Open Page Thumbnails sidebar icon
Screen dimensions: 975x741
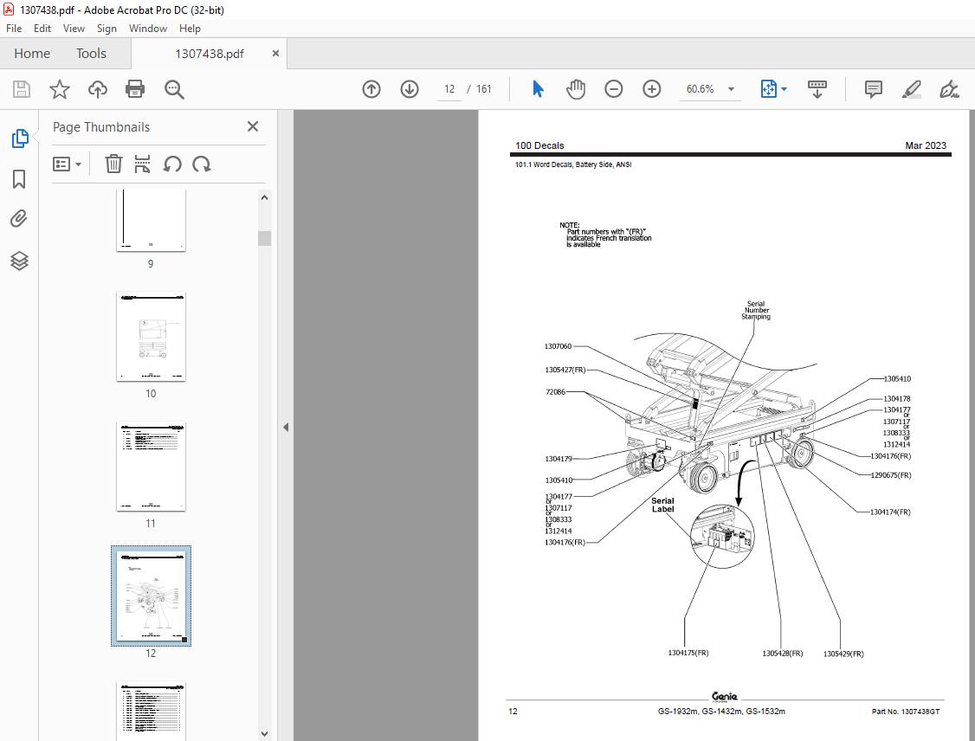click(20, 138)
